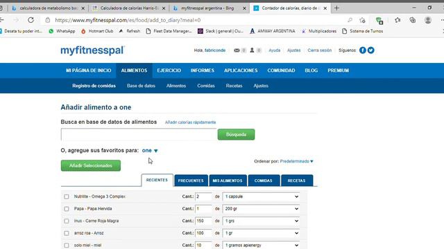Click the Añadir Seleccionados button
The image size is (444, 249).
pyautogui.click(x=91, y=165)
